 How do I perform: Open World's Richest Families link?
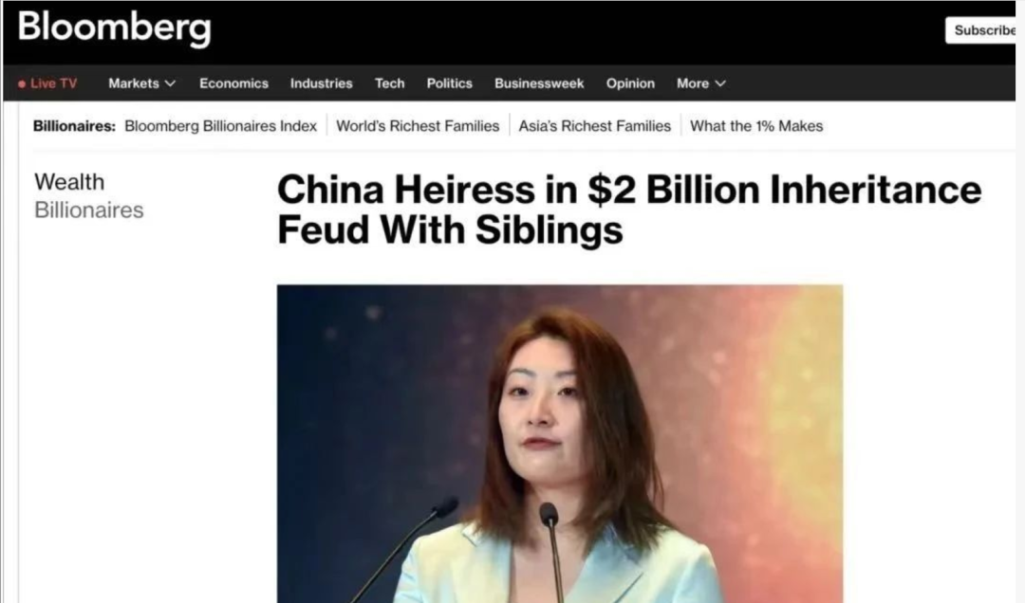pos(418,126)
